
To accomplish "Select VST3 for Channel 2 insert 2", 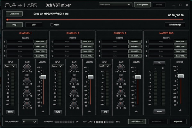I will (88, 46).
